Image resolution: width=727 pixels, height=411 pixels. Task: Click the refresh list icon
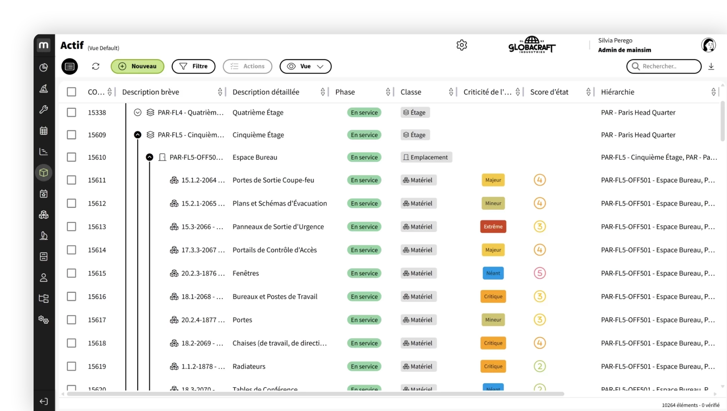tap(96, 66)
